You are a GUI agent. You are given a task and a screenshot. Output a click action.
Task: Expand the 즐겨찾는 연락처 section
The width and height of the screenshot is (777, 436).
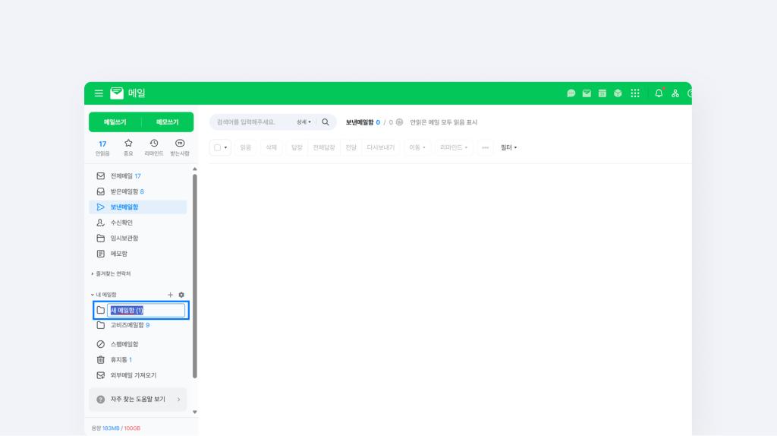pos(112,273)
